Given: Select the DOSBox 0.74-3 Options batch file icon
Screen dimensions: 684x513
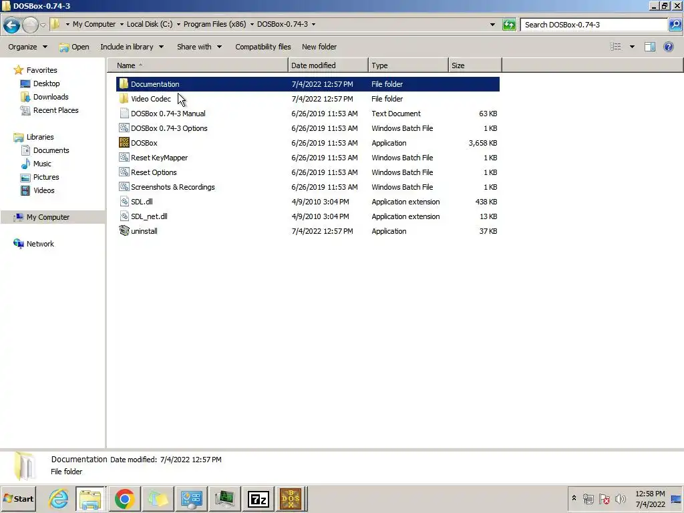Looking at the screenshot, I should click(x=124, y=128).
